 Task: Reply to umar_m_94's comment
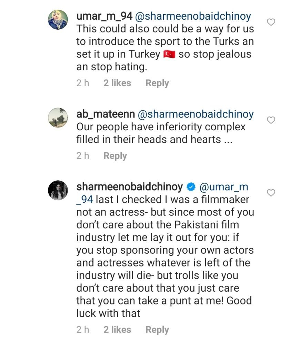coord(157,83)
